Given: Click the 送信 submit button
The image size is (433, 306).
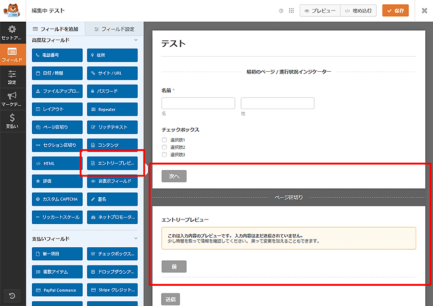Looking at the screenshot, I should point(170,299).
